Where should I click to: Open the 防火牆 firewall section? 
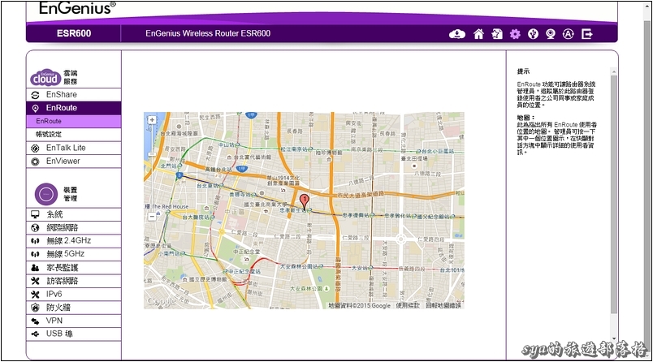click(x=74, y=308)
